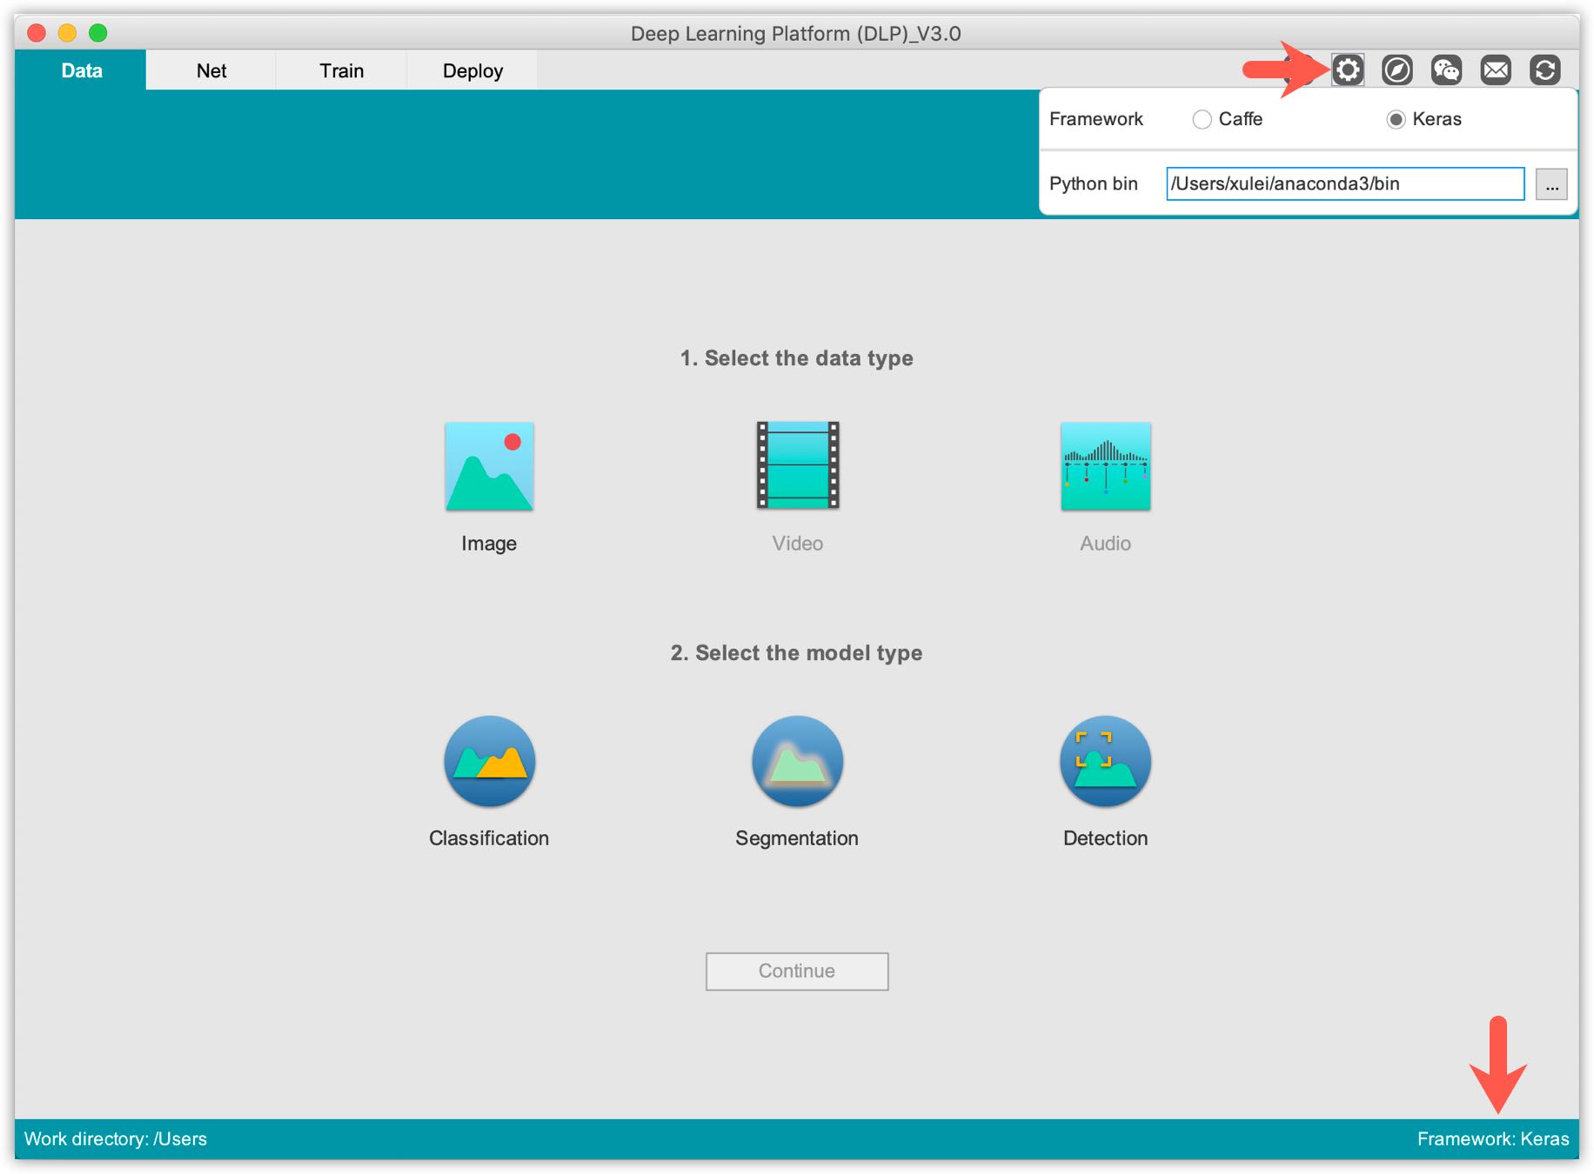Viewport: 1594px width, 1174px height.
Task: Click the refresh update icon
Action: coord(1545,70)
